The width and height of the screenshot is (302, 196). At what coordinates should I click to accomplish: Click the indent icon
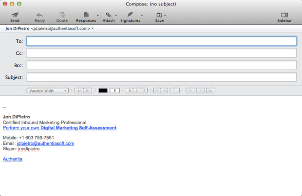(x=164, y=90)
